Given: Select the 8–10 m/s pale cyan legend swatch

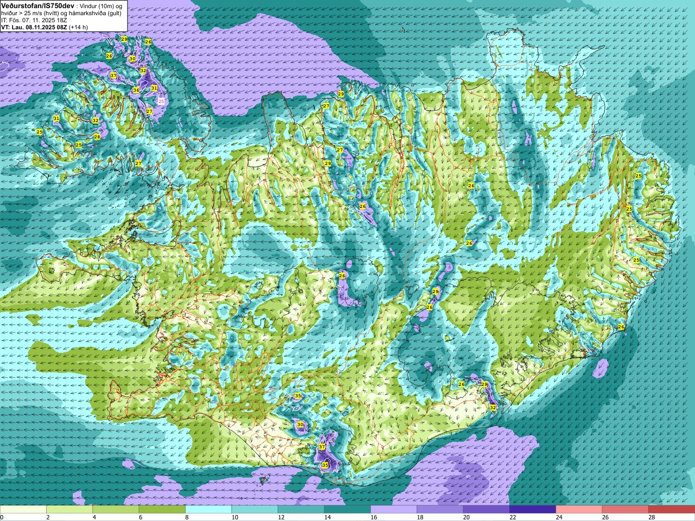Looking at the screenshot, I should tap(208, 510).
